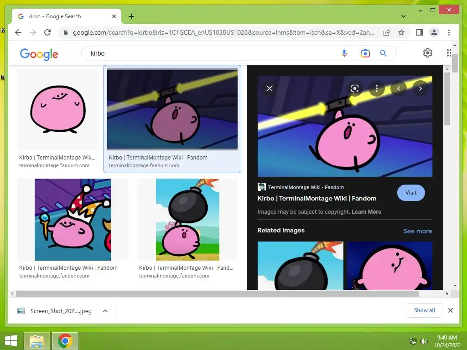
Task: Click the blue magnifier search button
Action: (x=383, y=53)
